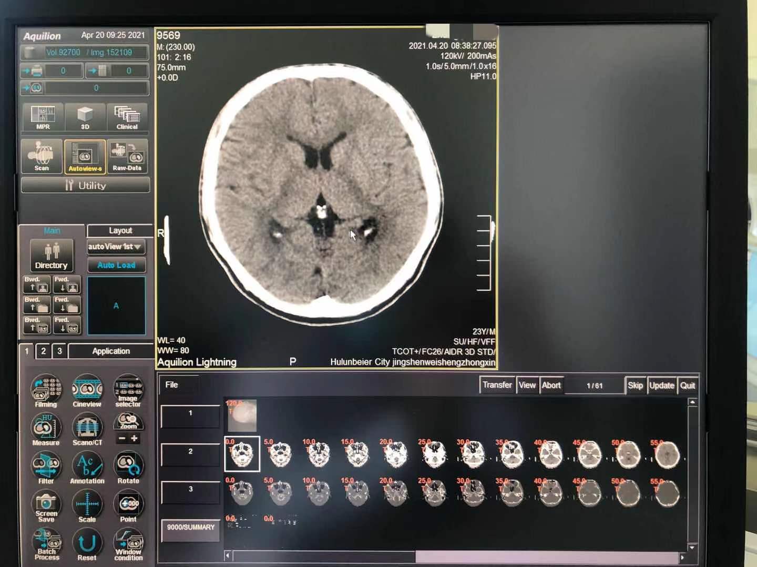This screenshot has height=567, width=757.
Task: Open Window condition settings
Action: (128, 544)
